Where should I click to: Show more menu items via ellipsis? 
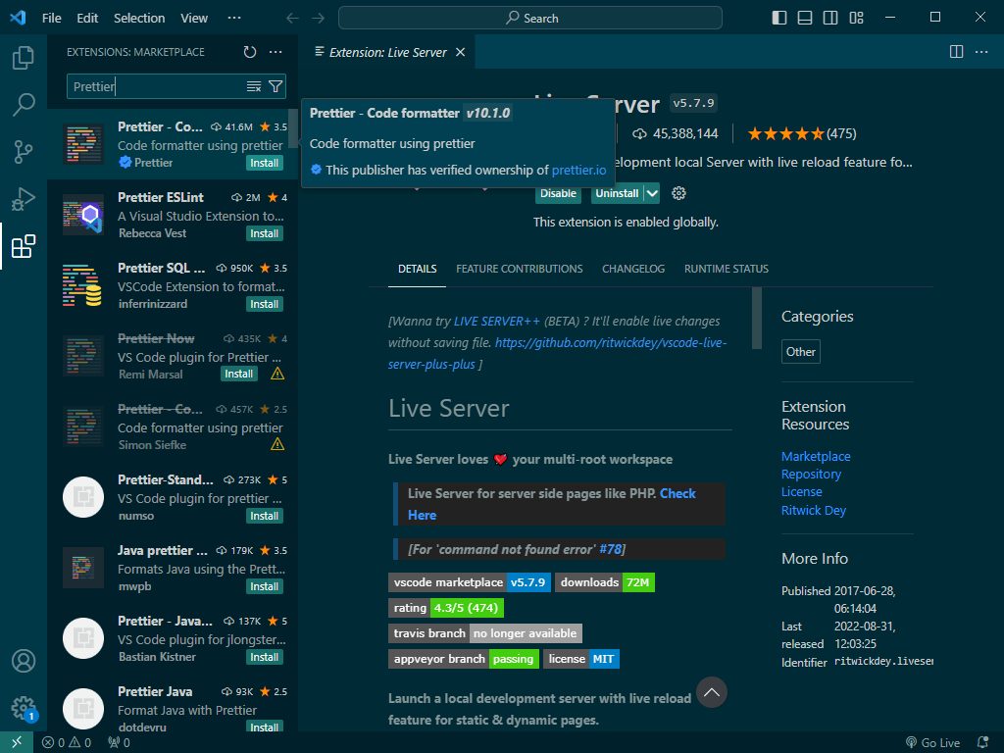tap(234, 18)
